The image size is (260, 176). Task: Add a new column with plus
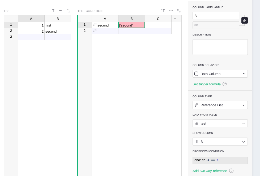tap(175, 19)
